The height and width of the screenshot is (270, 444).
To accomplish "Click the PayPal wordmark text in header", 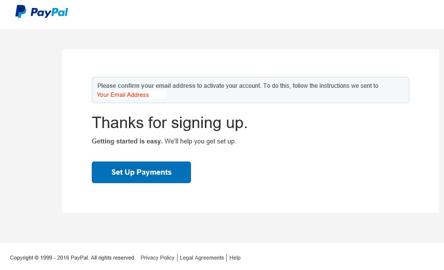I will (49, 12).
